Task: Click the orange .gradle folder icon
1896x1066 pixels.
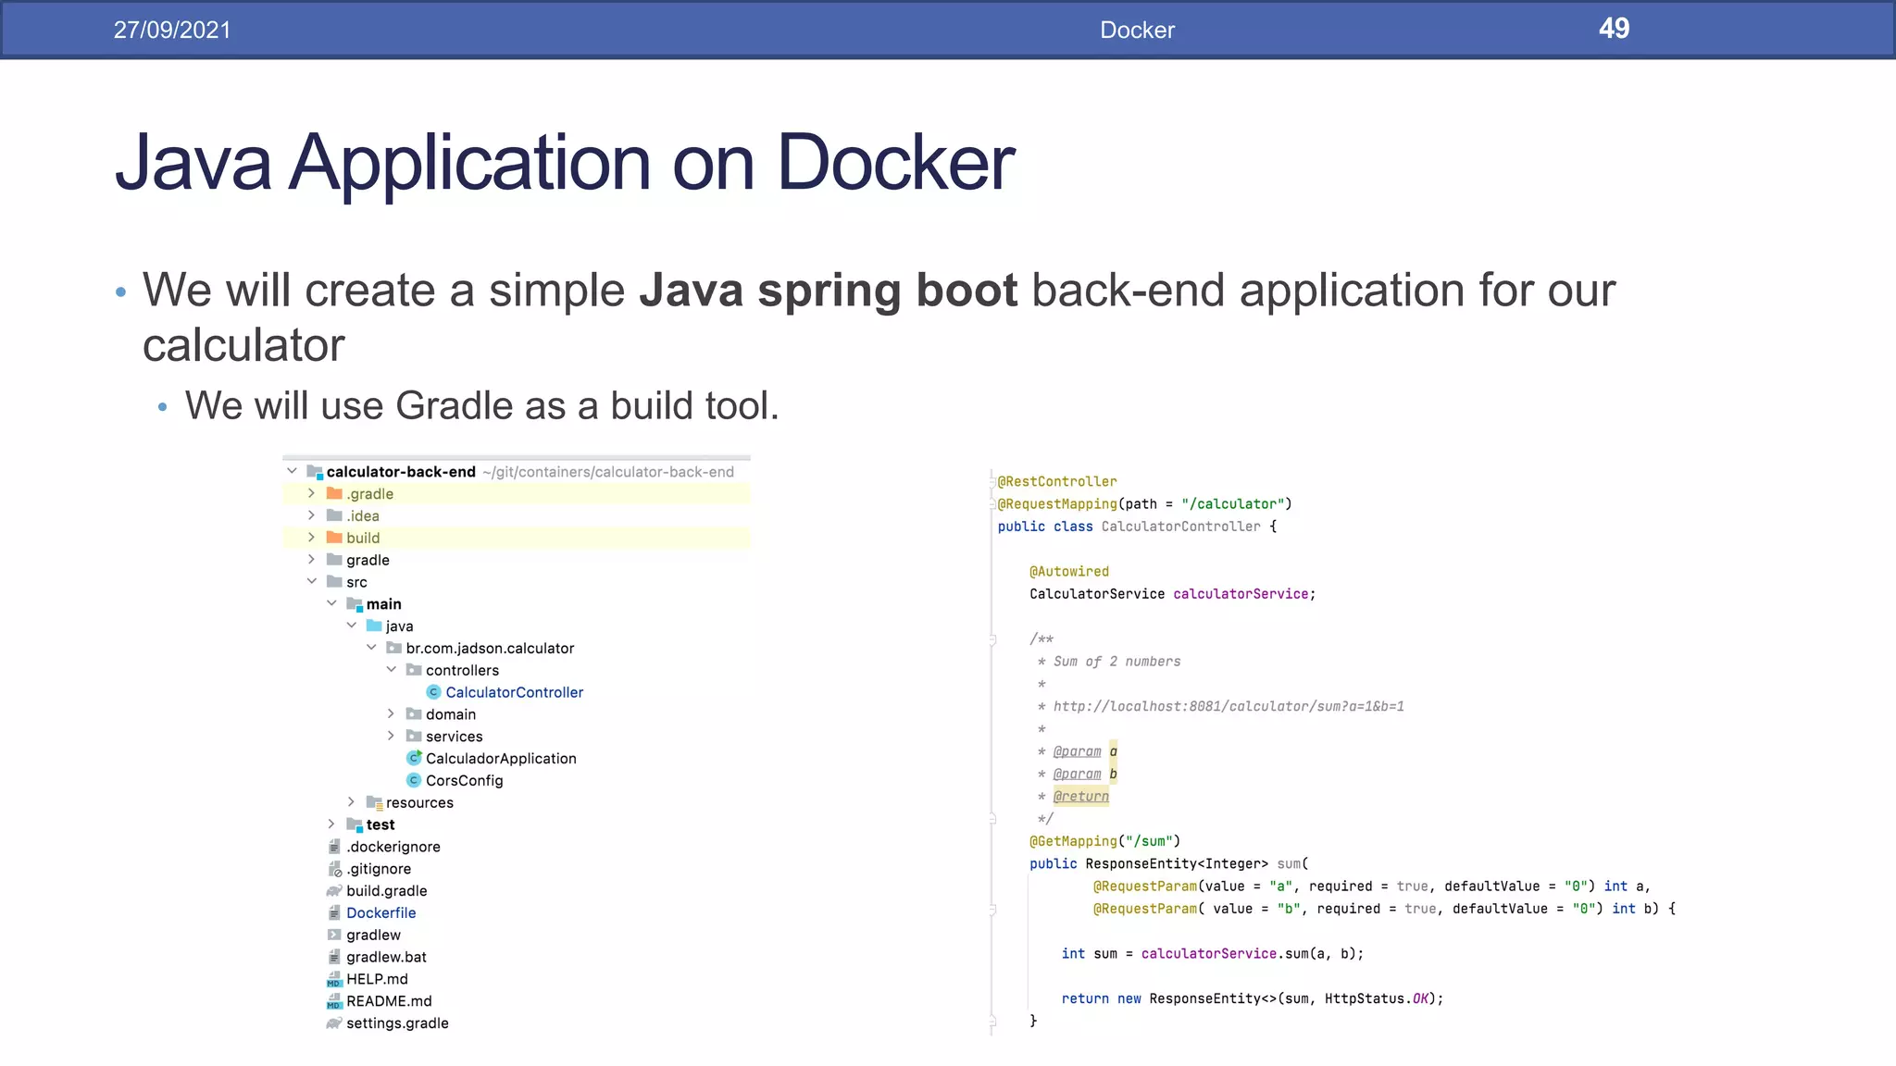Action: 334,493
